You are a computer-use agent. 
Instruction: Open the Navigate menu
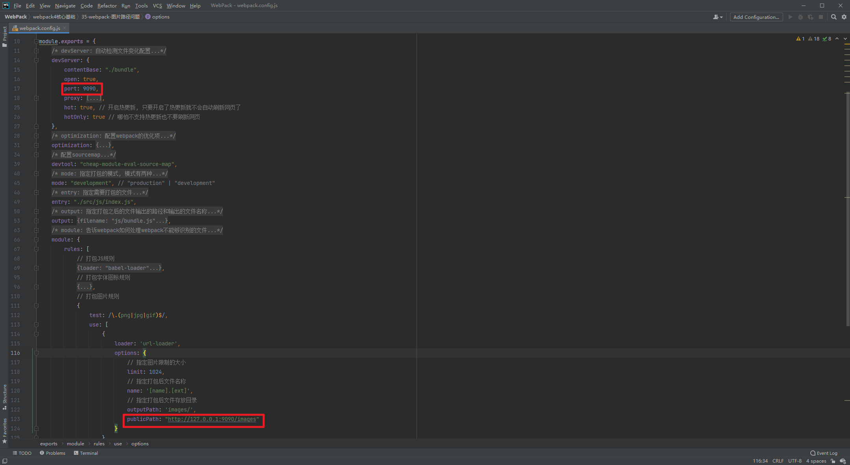pyautogui.click(x=65, y=6)
